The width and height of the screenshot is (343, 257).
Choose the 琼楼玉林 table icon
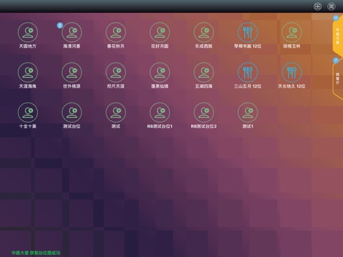292,32
